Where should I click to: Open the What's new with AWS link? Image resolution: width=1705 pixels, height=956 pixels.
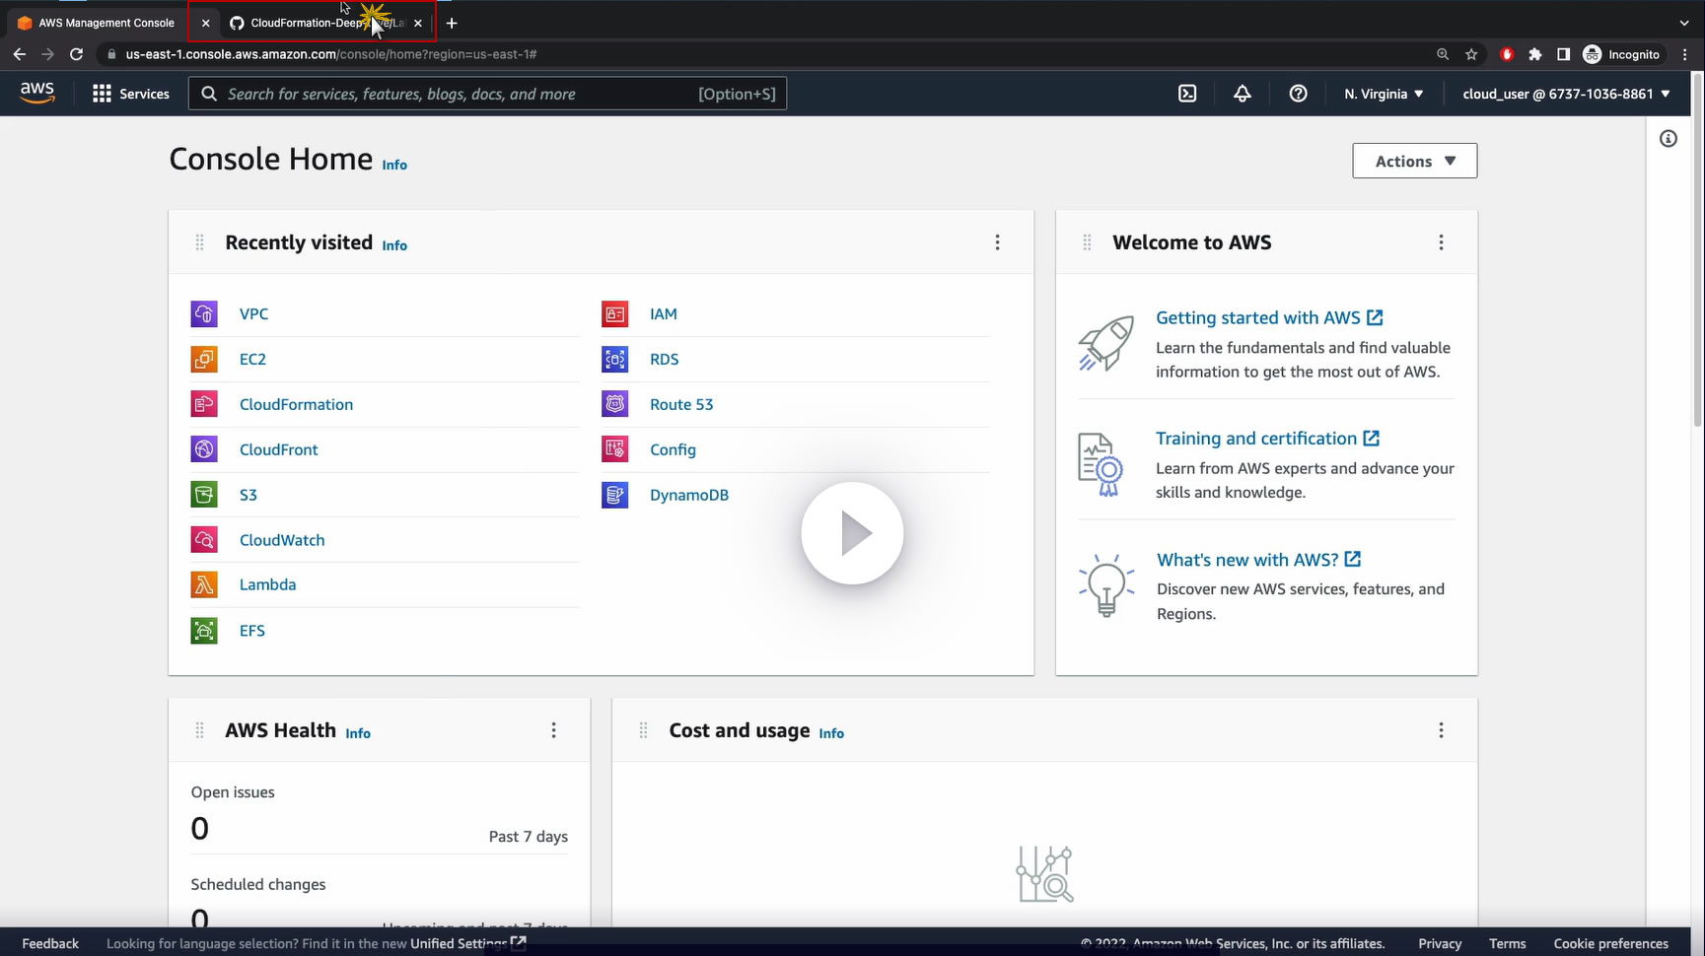pyautogui.click(x=1258, y=560)
